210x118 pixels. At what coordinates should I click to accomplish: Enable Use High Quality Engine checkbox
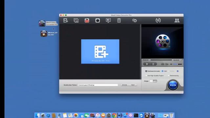click(146, 76)
